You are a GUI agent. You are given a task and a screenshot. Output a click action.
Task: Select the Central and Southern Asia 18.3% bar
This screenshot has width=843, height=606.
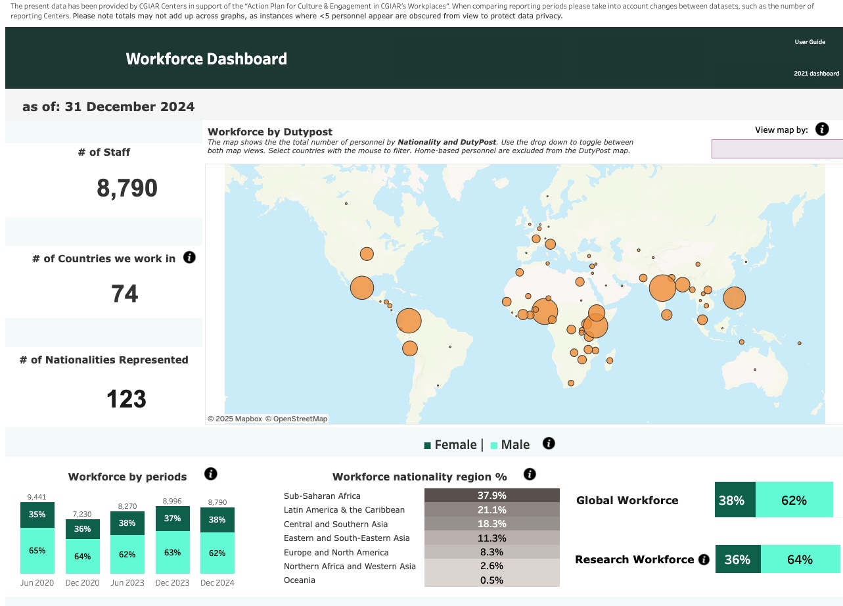(x=491, y=524)
